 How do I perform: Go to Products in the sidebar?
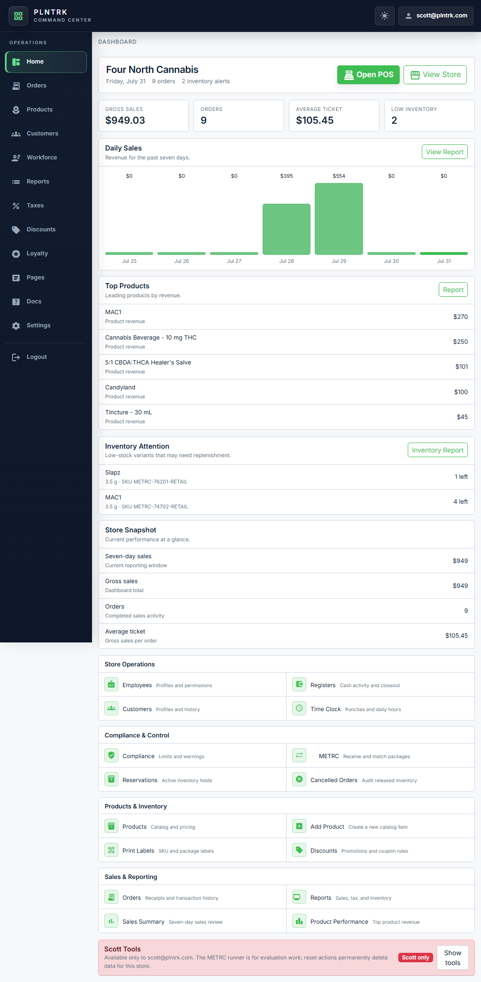coord(46,110)
